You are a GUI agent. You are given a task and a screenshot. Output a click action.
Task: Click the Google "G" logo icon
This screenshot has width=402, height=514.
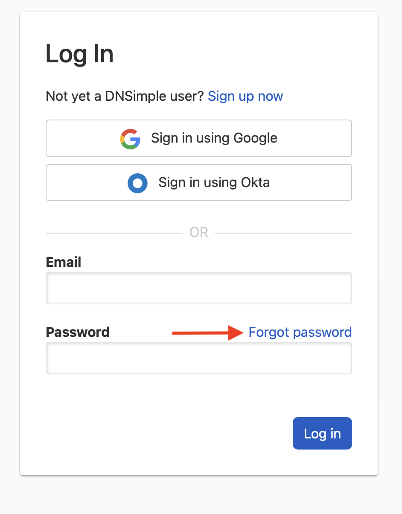131,138
